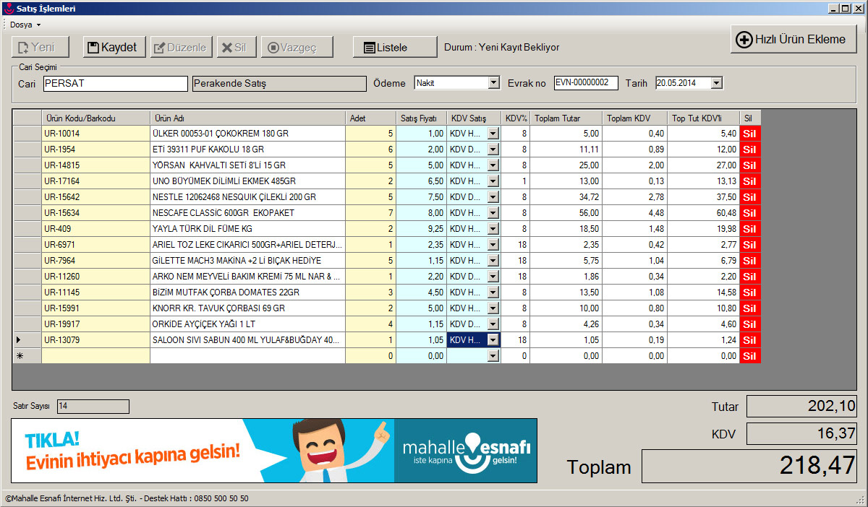Image resolution: width=868 pixels, height=507 pixels.
Task: Select the NESCAFE CLASSIC 600GR EKOPAKET cell
Action: pos(247,213)
